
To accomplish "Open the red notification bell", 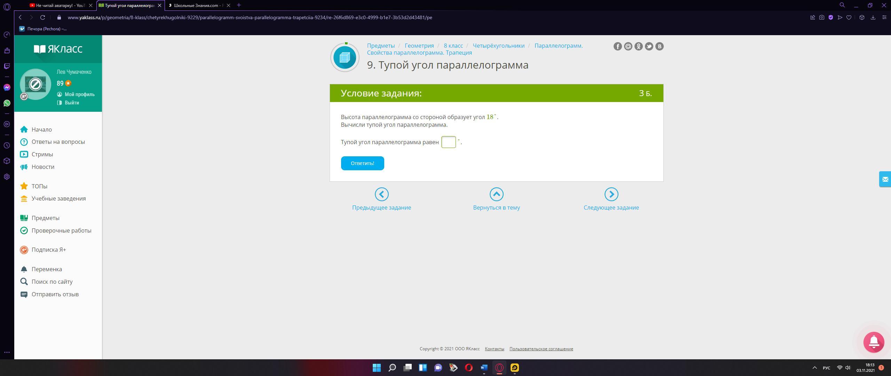I will (x=874, y=342).
